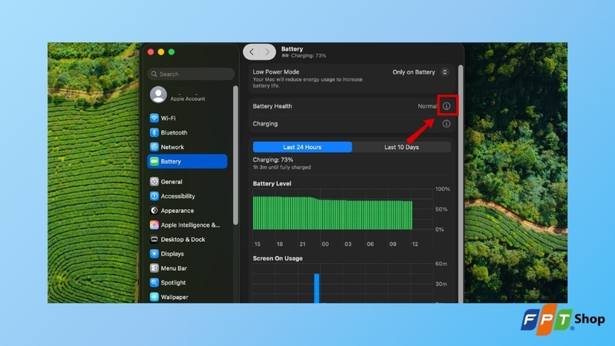Open Network settings label
Image resolution: width=615 pixels, height=346 pixels.
(172, 147)
